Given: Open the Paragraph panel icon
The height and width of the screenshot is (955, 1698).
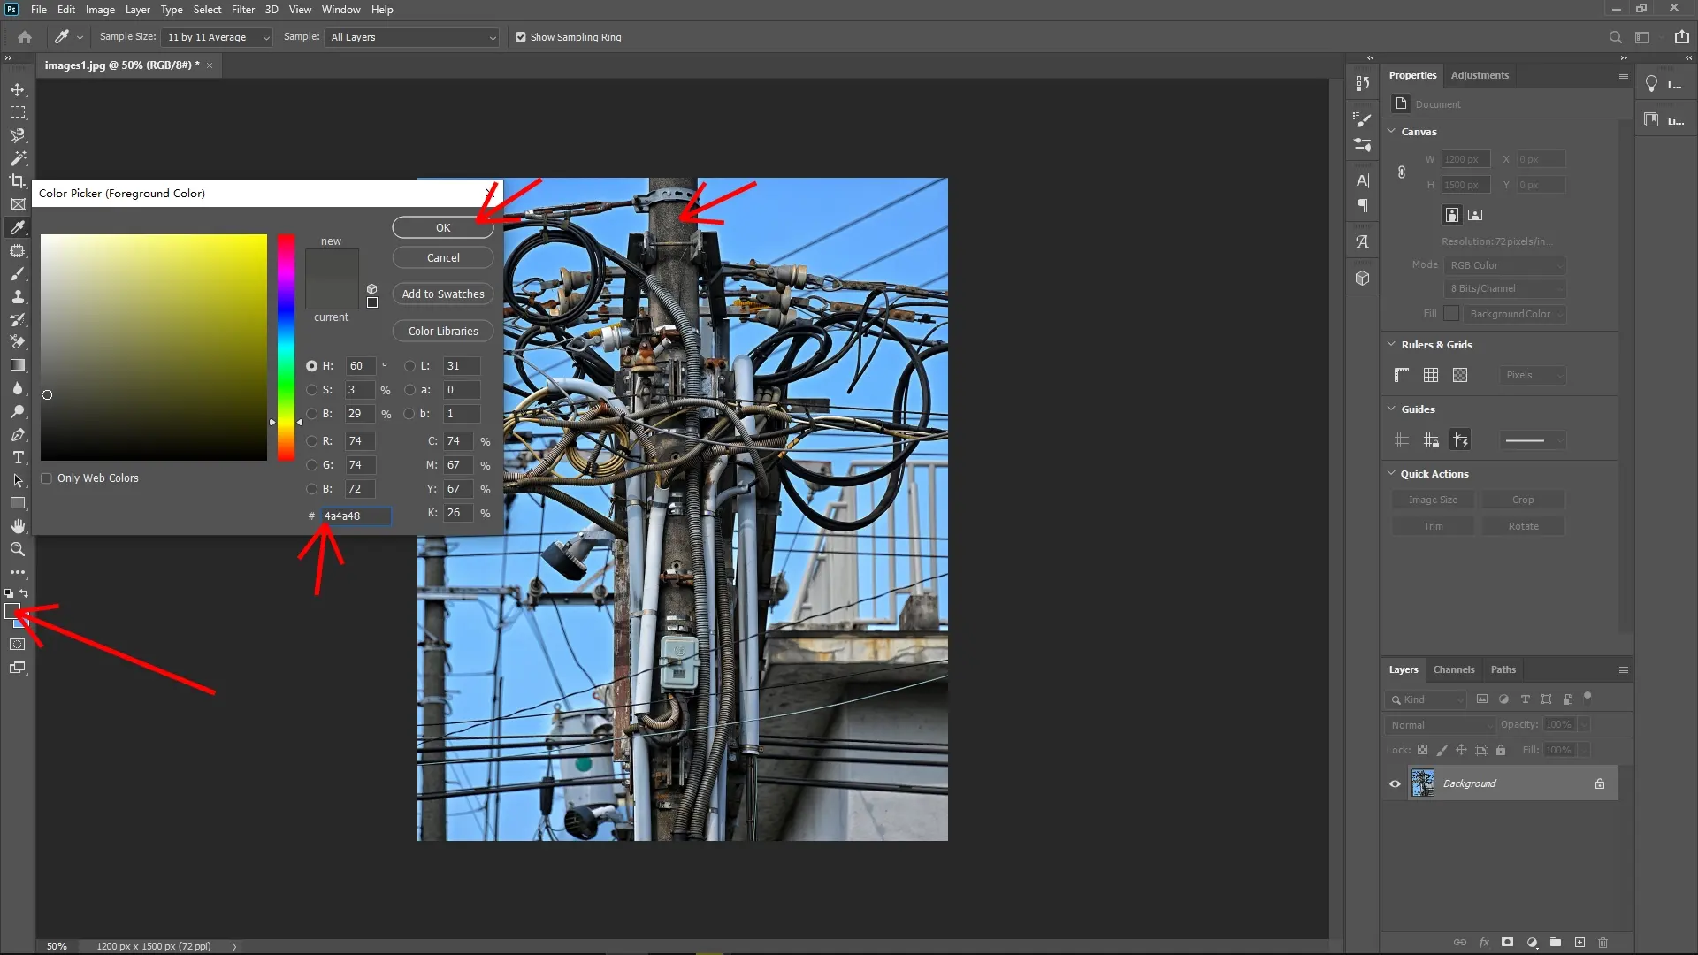Looking at the screenshot, I should click(x=1363, y=205).
